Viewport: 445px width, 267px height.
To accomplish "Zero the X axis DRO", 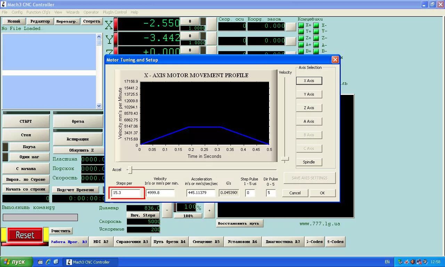I will click(x=190, y=21).
